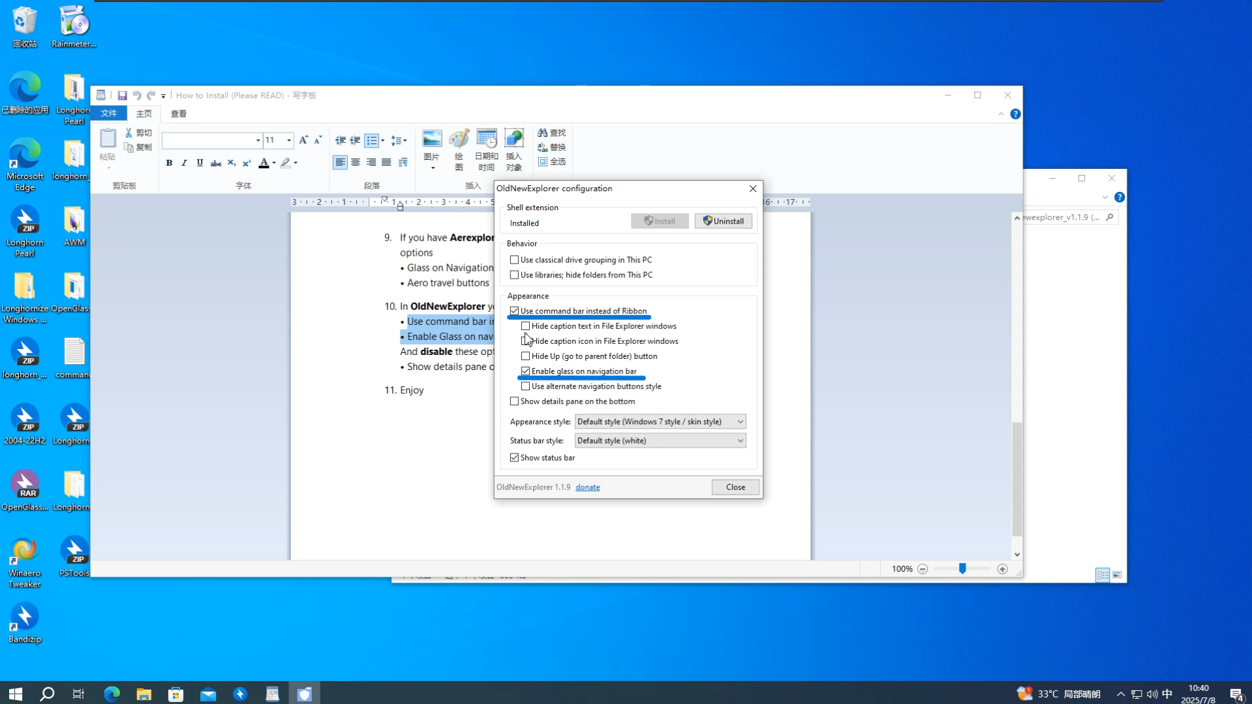This screenshot has width=1252, height=704.
Task: Open the Appearance style dropdown
Action: [660, 421]
